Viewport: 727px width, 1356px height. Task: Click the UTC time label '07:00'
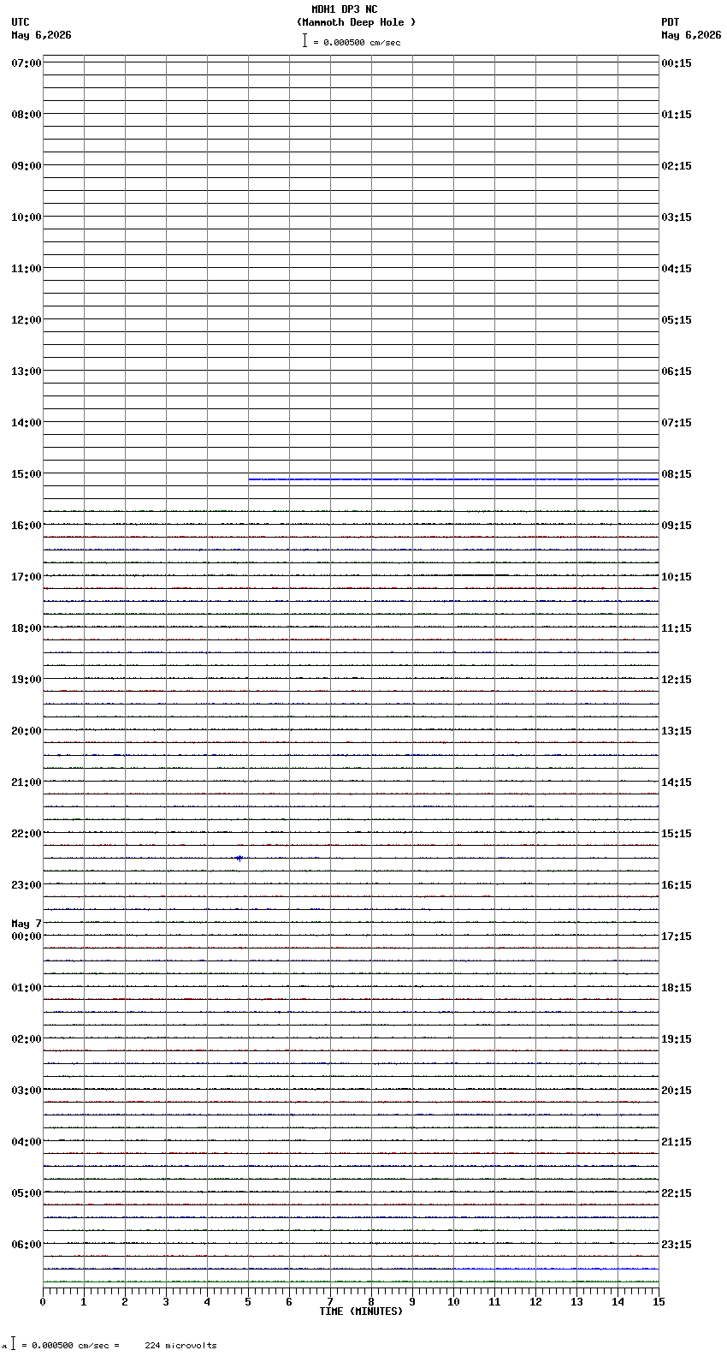click(x=26, y=63)
